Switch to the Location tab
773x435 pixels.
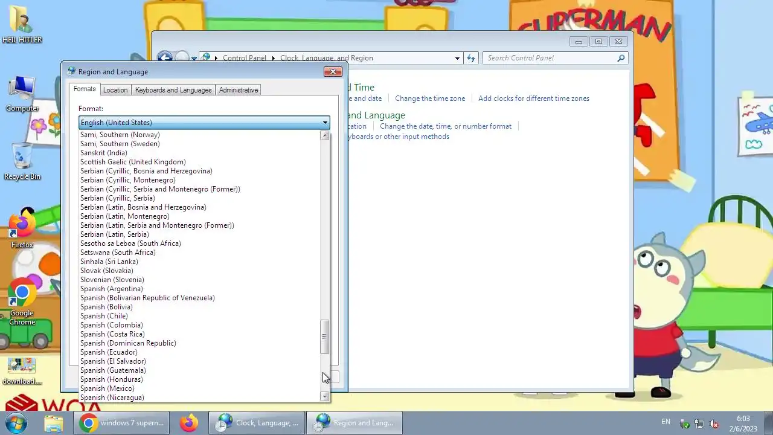[115, 90]
